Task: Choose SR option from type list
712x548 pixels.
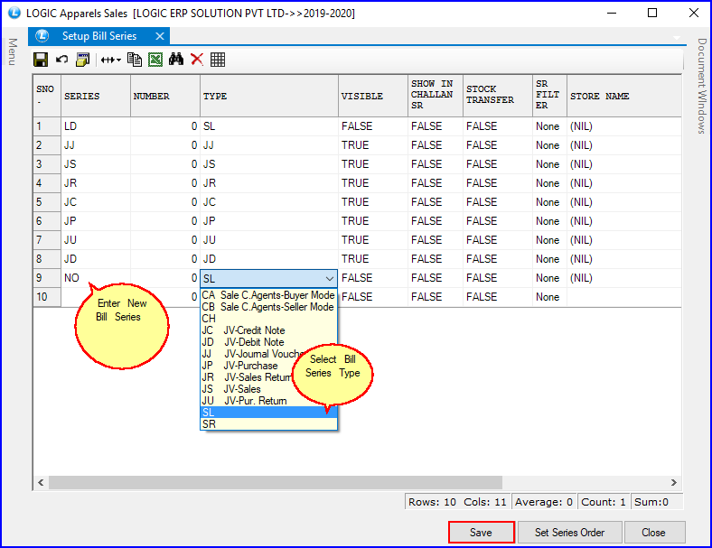Action: [268, 424]
